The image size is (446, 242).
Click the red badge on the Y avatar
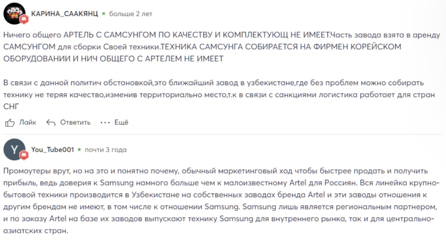(24, 155)
